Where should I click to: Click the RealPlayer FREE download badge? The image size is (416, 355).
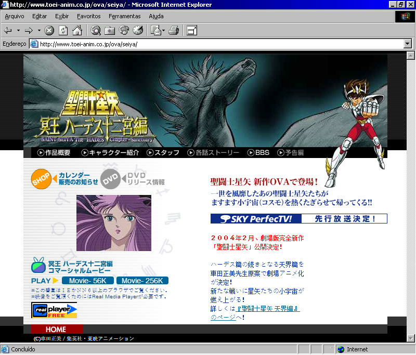coord(54,310)
